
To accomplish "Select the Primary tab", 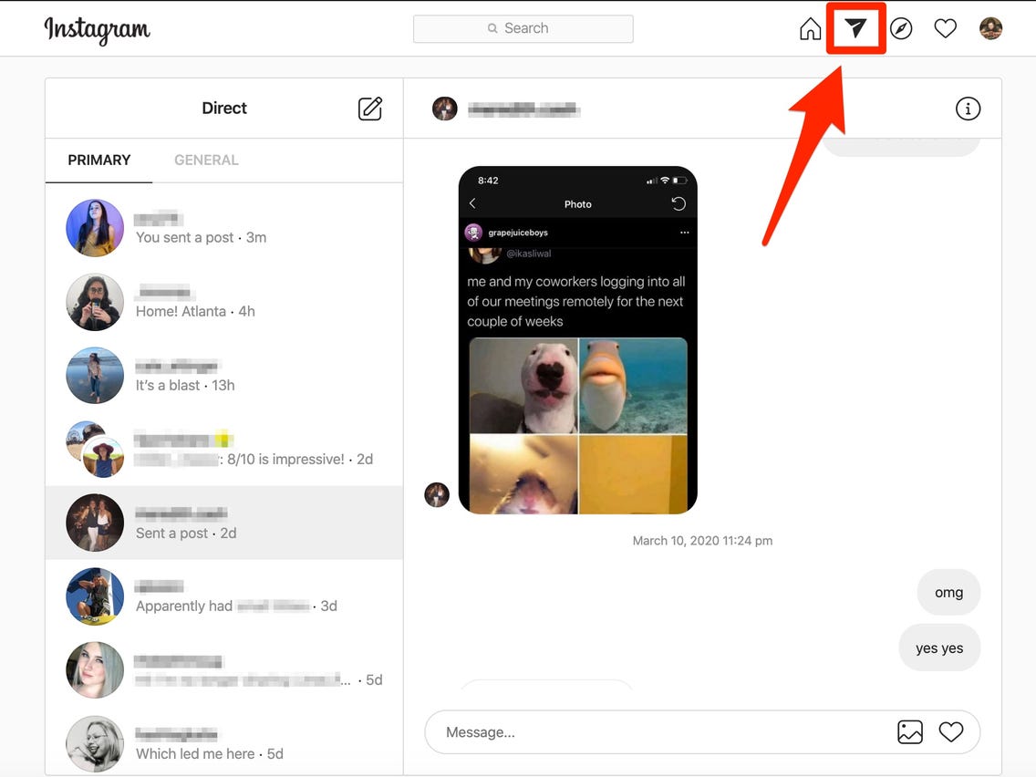I will point(99,160).
